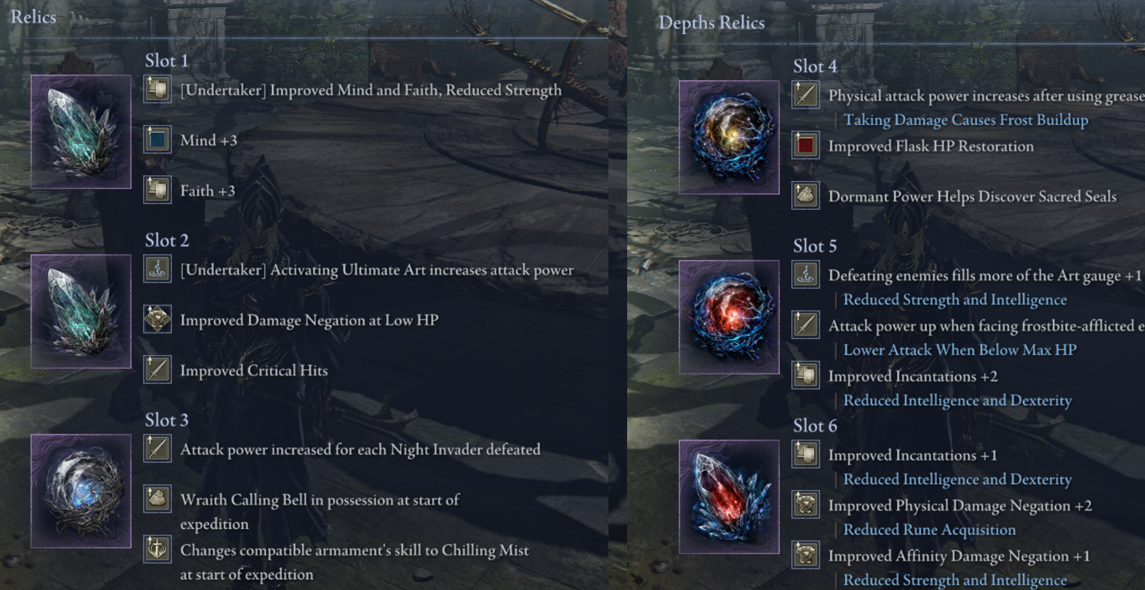
Task: Select the Slot 2 crystal relic thumbnail
Action: click(x=81, y=311)
